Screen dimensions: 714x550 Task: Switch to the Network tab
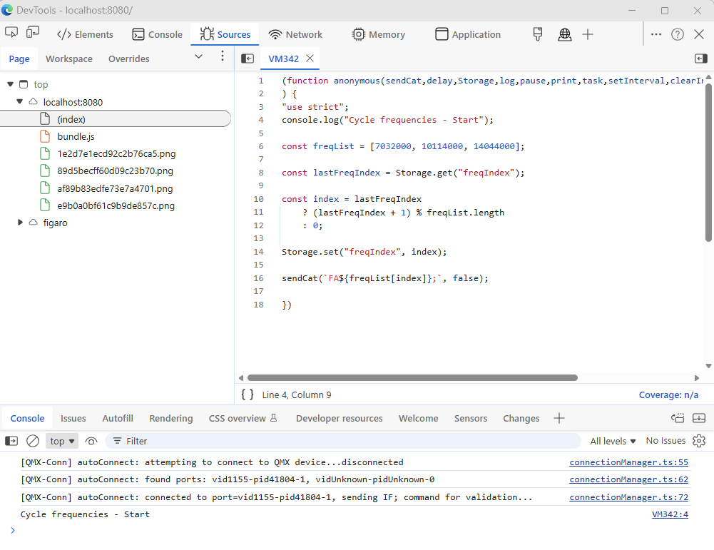click(295, 34)
